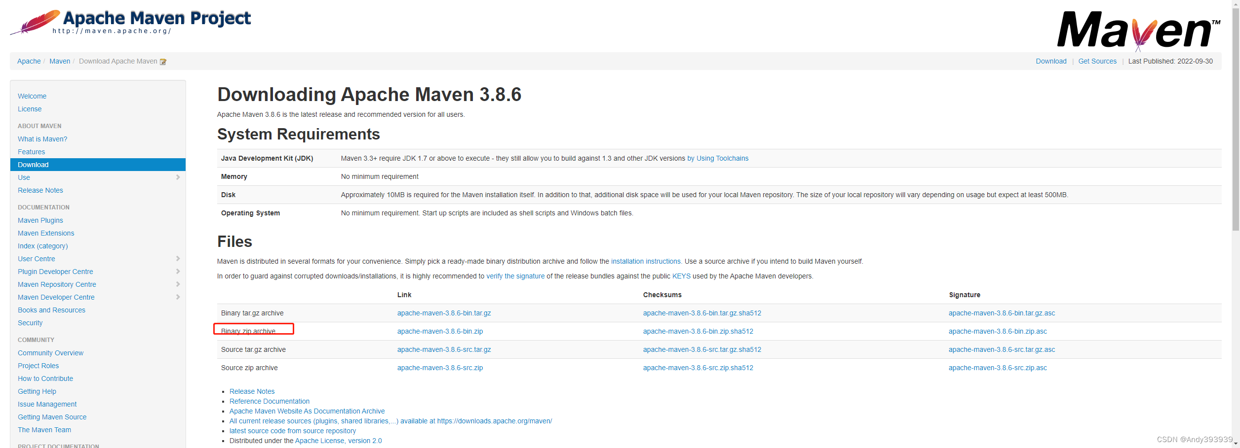Open apache-maven-3.8.6-bin.zip.sha512 checksum
Image resolution: width=1240 pixels, height=448 pixels.
(697, 331)
